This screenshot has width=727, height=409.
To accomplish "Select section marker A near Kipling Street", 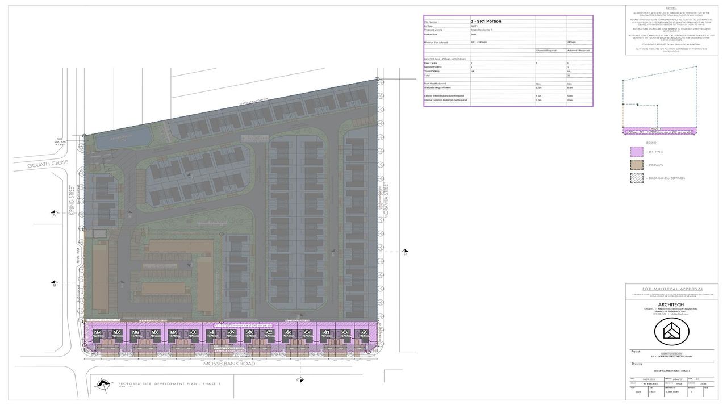I will click(55, 215).
